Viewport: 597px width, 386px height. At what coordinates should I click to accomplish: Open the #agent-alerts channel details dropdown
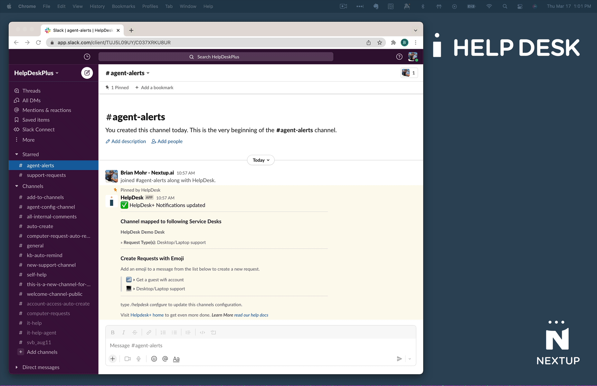coord(127,73)
